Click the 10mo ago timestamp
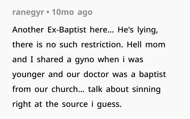Image resolution: width=190 pixels, height=119 pixels. [72, 12]
